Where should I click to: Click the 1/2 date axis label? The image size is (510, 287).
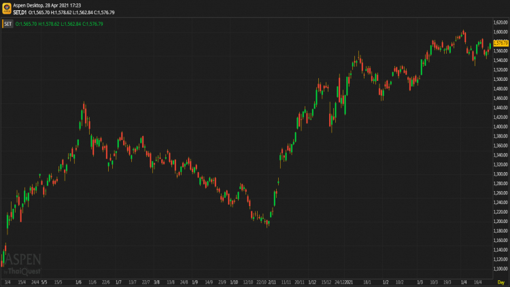click(x=386, y=282)
